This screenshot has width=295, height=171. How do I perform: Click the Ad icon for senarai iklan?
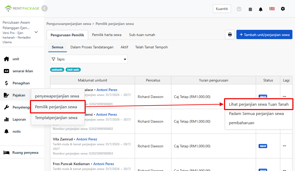click(6, 71)
